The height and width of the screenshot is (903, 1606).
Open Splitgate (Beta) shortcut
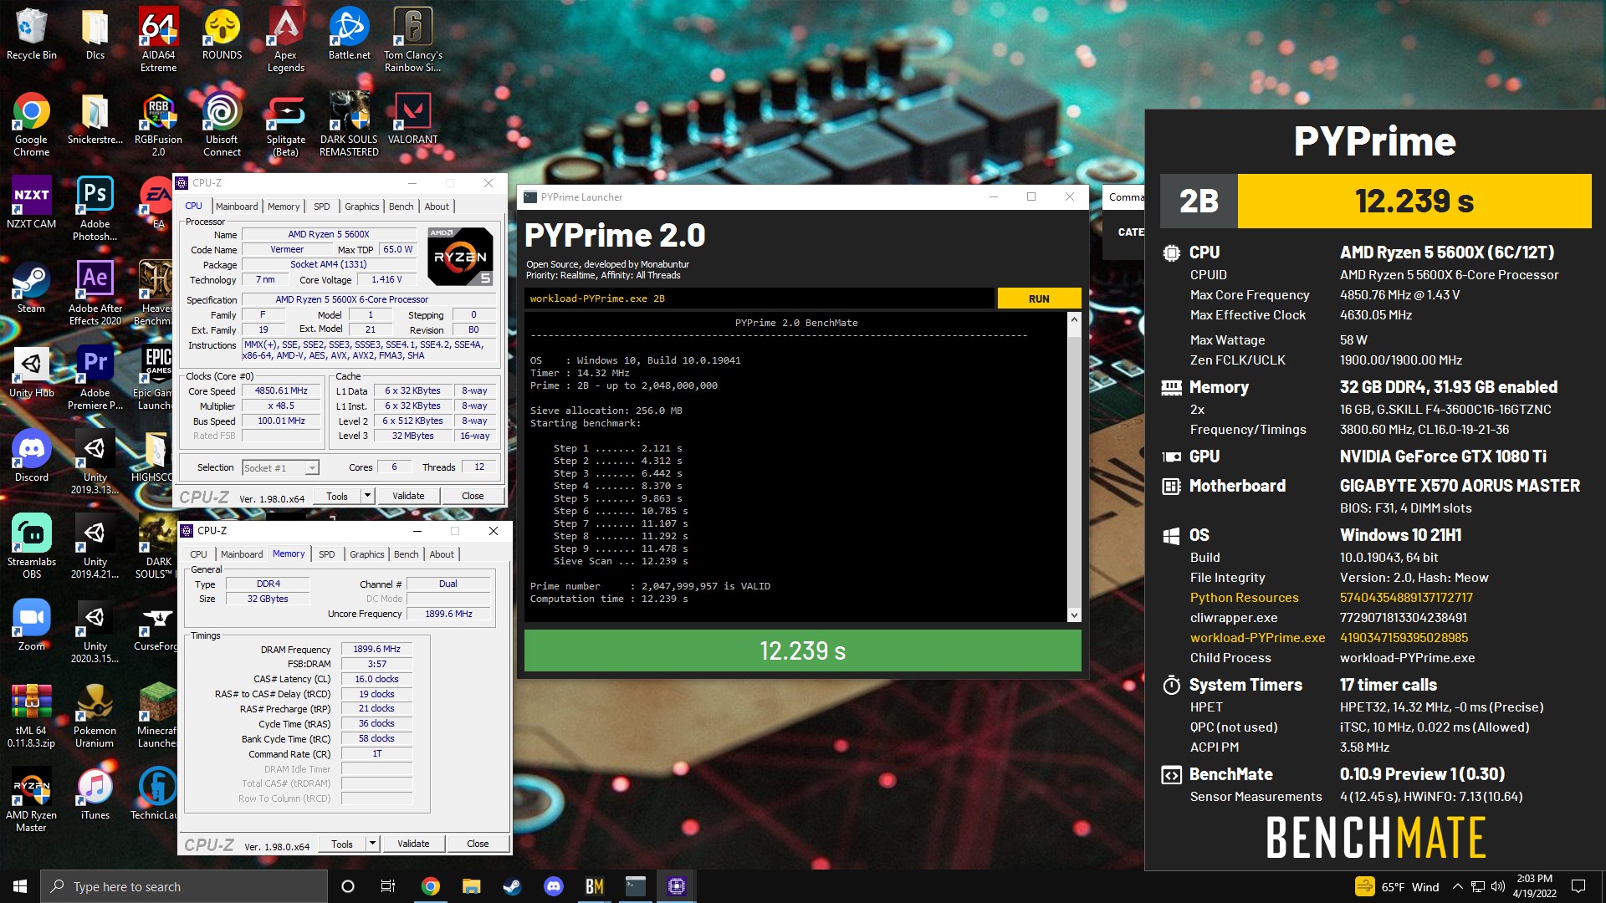tap(285, 125)
